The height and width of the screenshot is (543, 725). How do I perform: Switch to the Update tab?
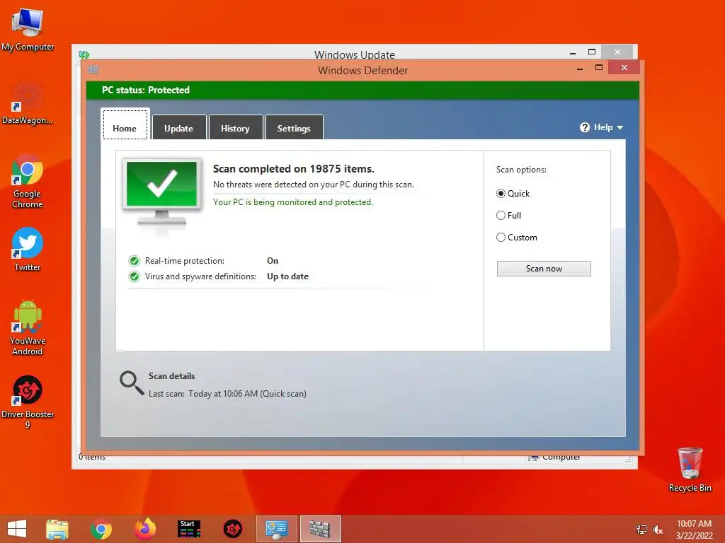pos(179,127)
